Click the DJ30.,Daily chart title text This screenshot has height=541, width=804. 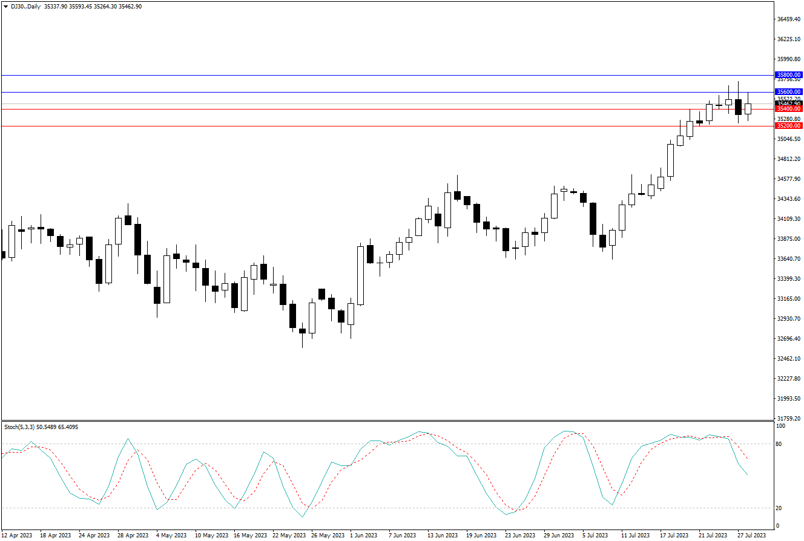[x=26, y=6]
